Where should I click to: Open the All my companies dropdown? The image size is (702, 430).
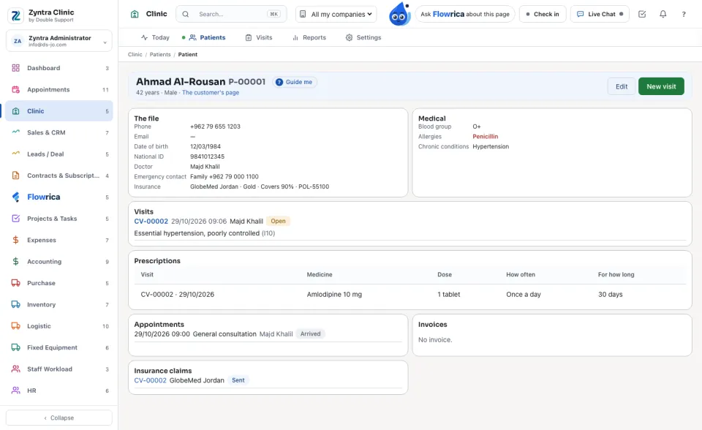click(336, 15)
